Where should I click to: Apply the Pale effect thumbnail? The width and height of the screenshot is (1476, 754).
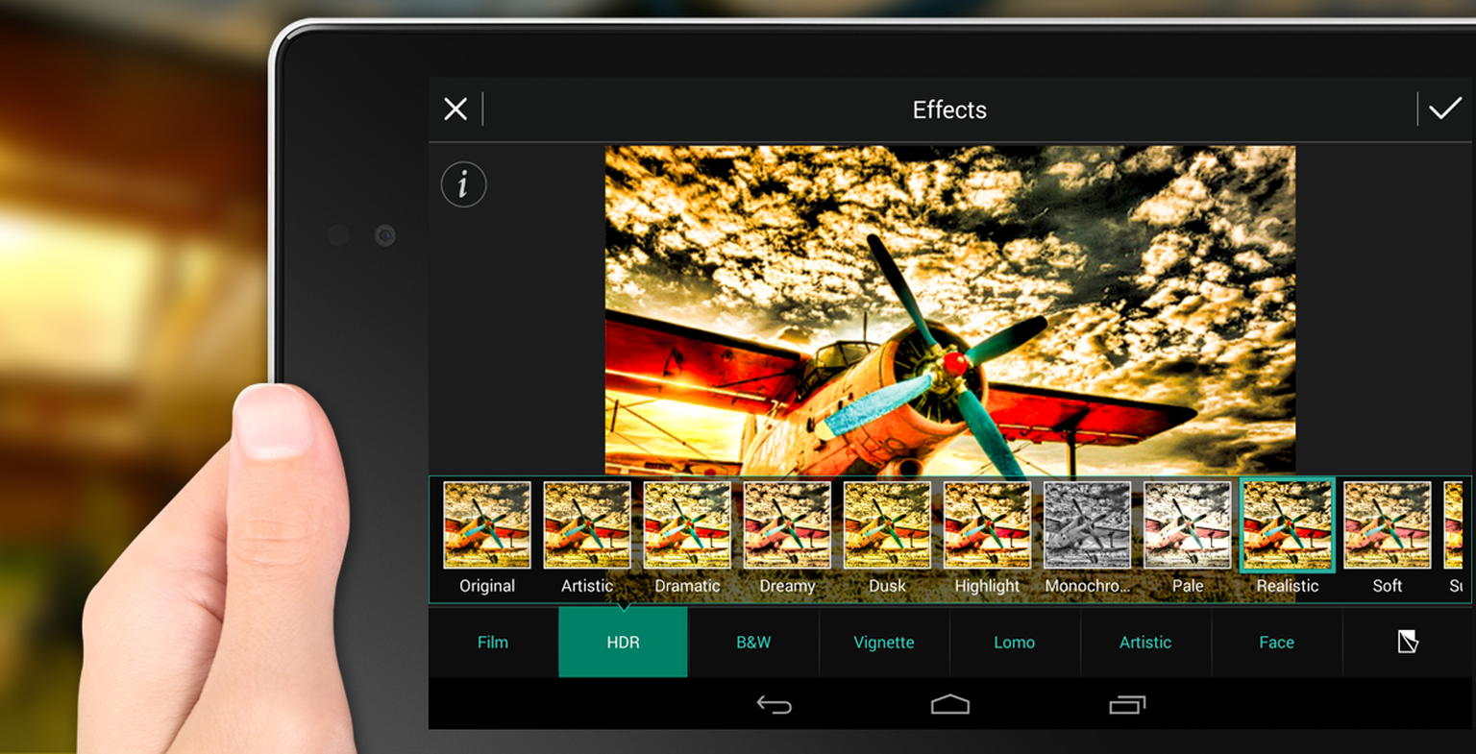tap(1187, 525)
